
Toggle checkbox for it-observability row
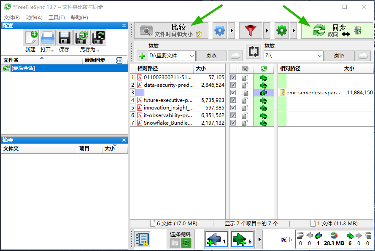click(233, 115)
